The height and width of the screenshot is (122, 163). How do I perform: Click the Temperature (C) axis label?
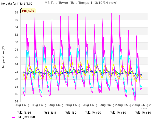pos(3,57)
